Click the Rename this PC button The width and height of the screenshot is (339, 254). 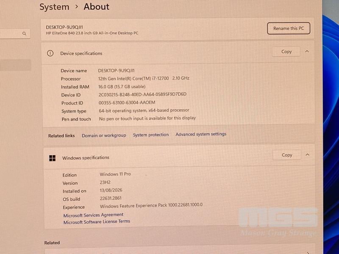(289, 28)
